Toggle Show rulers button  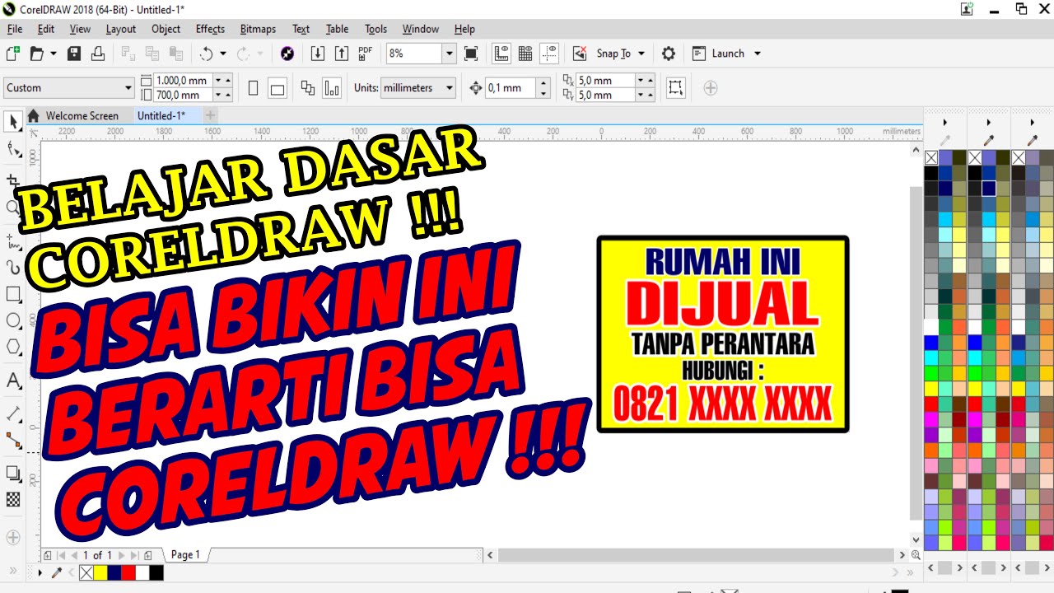click(x=501, y=54)
